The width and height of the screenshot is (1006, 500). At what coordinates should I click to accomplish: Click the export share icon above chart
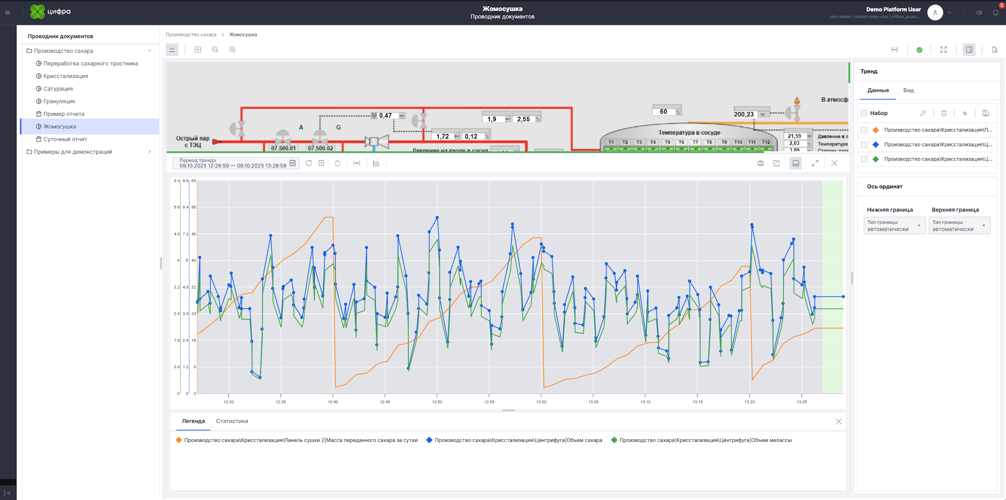pyautogui.click(x=776, y=163)
